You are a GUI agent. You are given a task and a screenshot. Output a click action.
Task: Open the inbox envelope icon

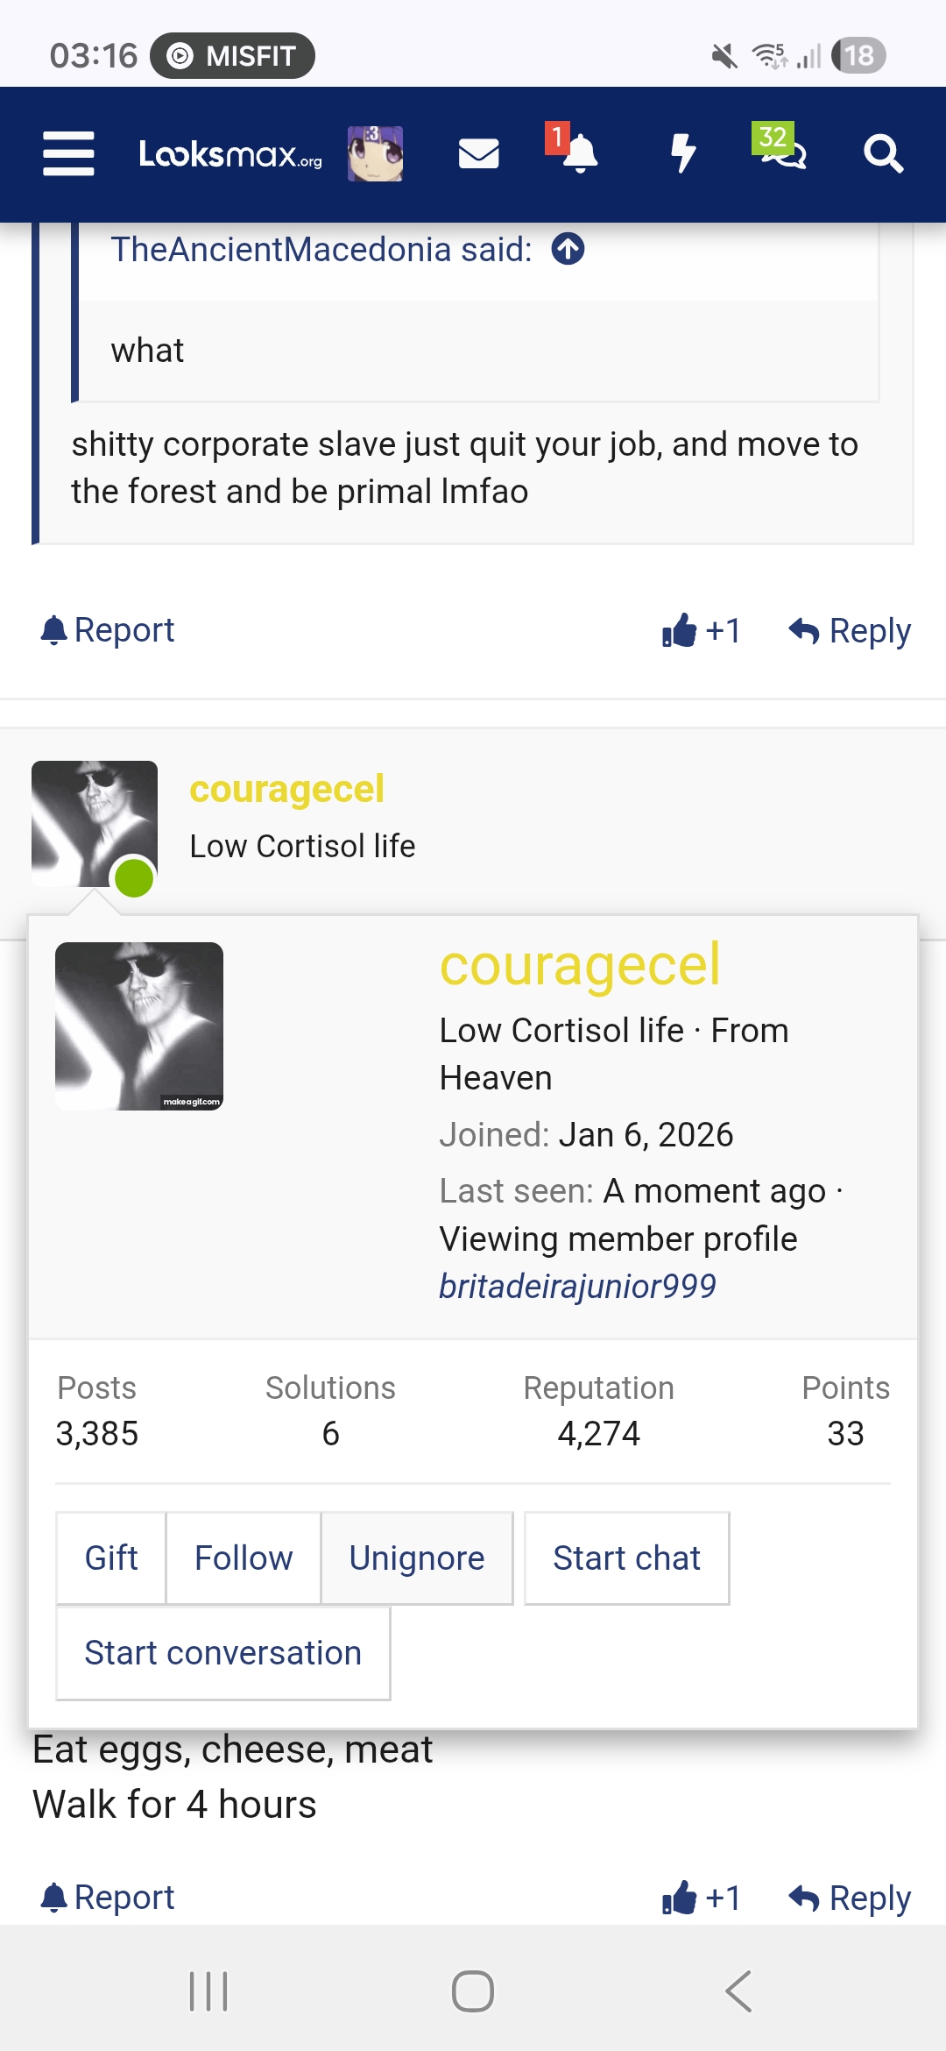479,154
